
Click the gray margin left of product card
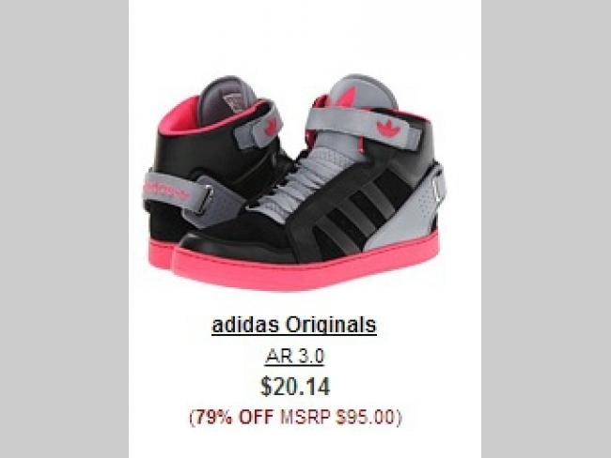[x=64, y=229]
